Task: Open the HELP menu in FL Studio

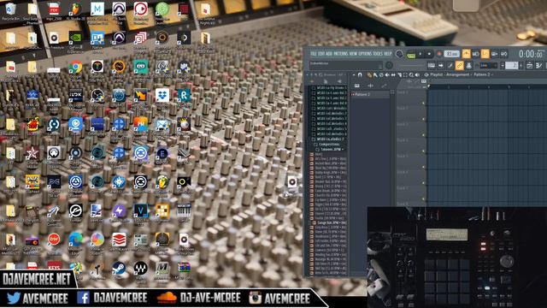Action: coord(388,54)
